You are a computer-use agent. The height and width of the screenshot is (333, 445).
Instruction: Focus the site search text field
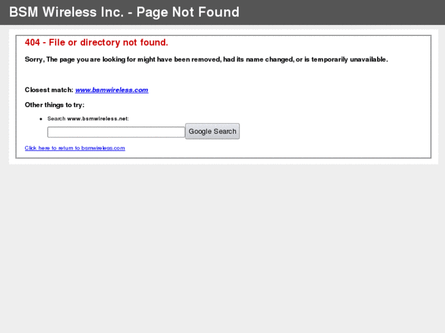116,132
